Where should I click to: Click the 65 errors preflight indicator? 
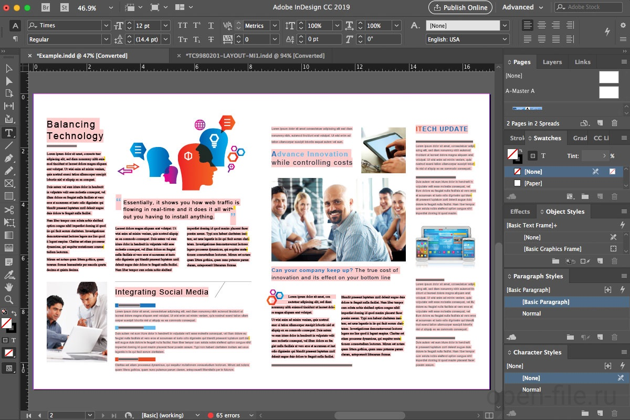click(228, 415)
